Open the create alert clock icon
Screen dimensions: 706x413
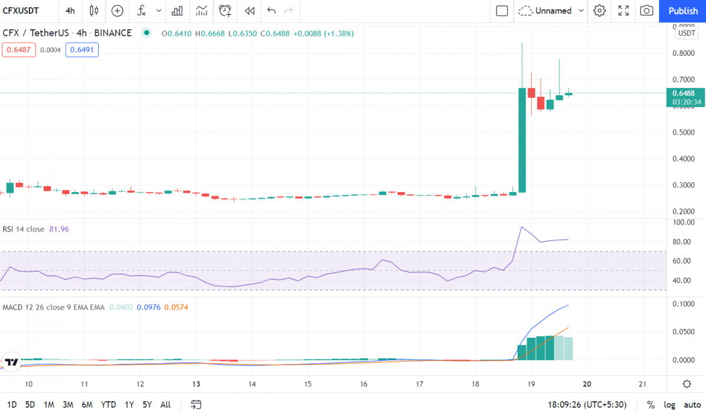(225, 11)
